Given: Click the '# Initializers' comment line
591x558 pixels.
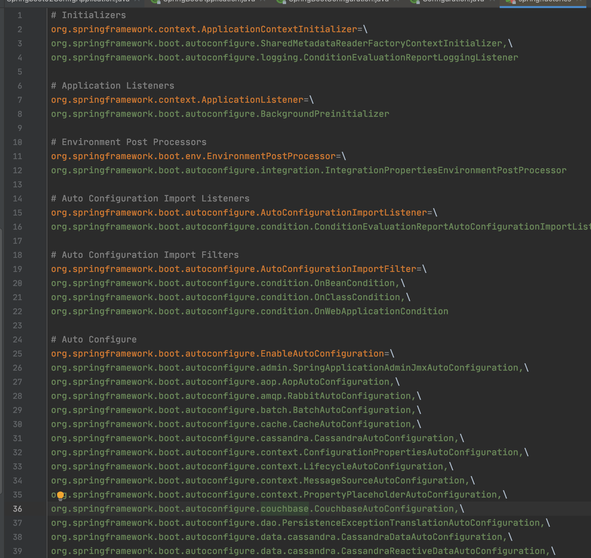Looking at the screenshot, I should coord(89,15).
